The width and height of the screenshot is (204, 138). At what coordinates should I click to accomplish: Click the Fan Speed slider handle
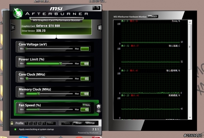pos(39,110)
